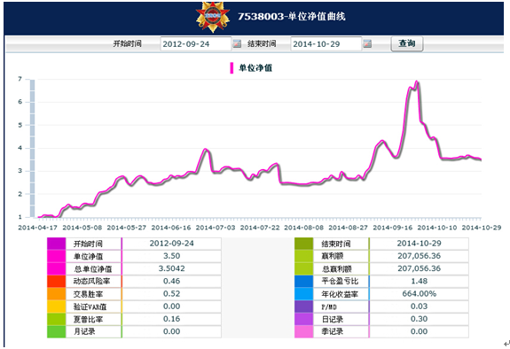
Task: Click the 查询 query button
Action: [x=407, y=43]
